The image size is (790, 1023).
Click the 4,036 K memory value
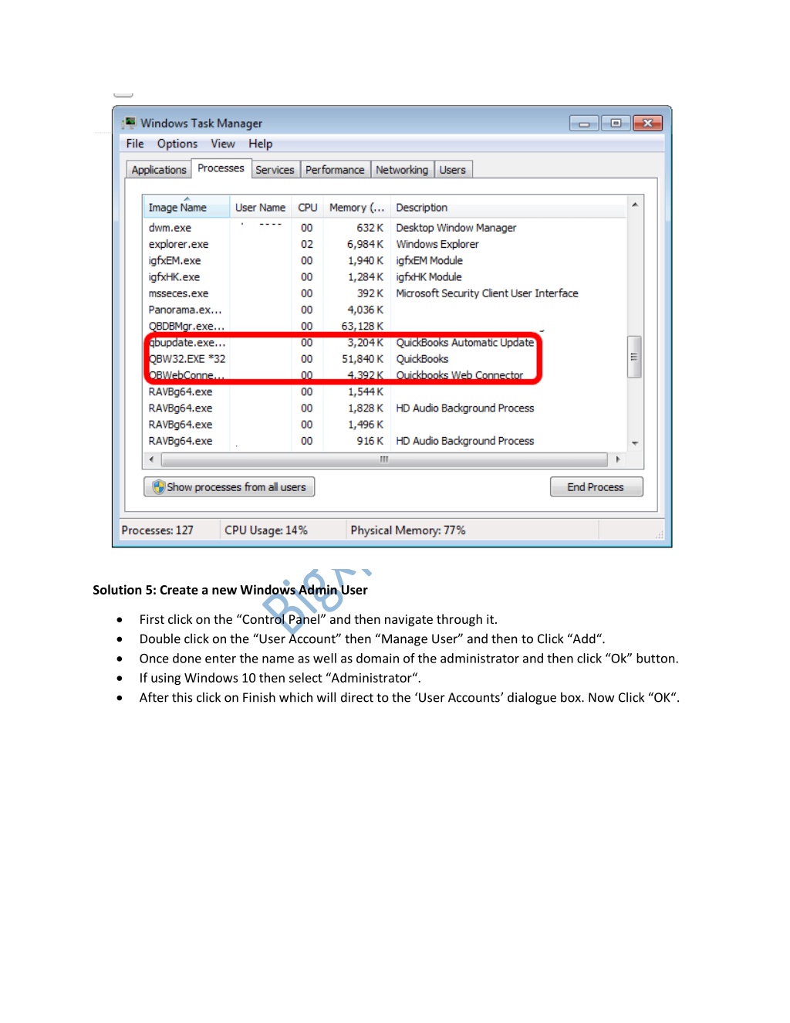[365, 310]
